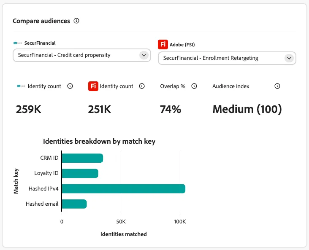Click the Match key vertical axis title
This screenshot has width=309, height=250.
(x=16, y=181)
